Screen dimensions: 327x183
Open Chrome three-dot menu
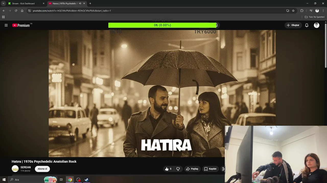pos(323,11)
